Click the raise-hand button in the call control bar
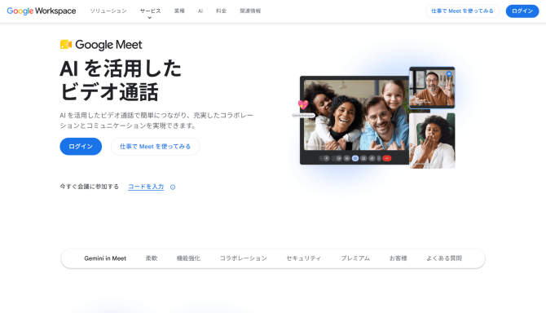This screenshot has height=313, width=546. [x=372, y=158]
